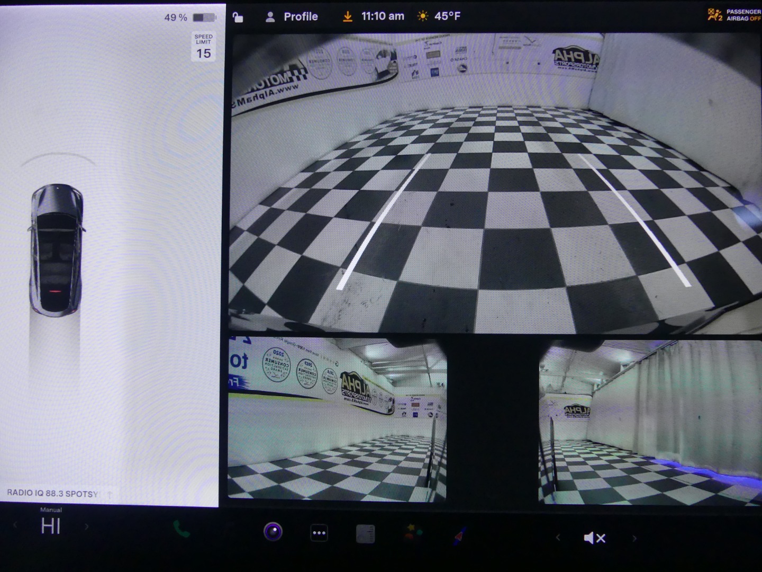
Task: Open climate controls via the HI temperature
Action: click(x=51, y=526)
